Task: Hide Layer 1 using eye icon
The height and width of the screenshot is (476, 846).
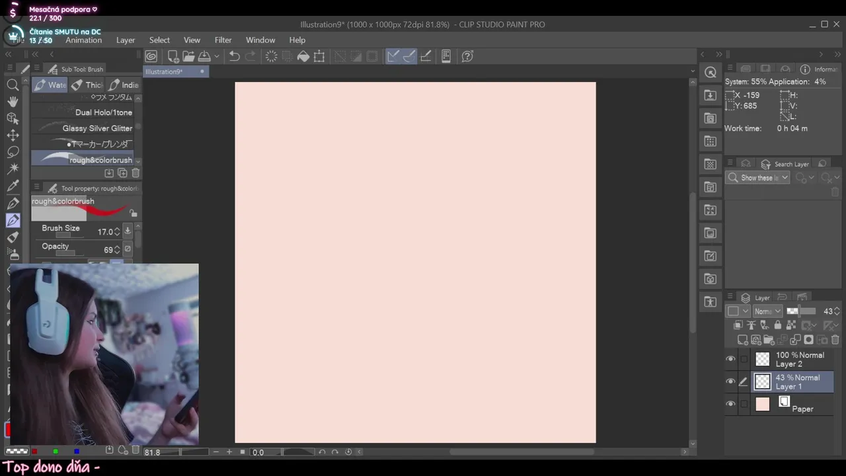Action: tap(730, 381)
